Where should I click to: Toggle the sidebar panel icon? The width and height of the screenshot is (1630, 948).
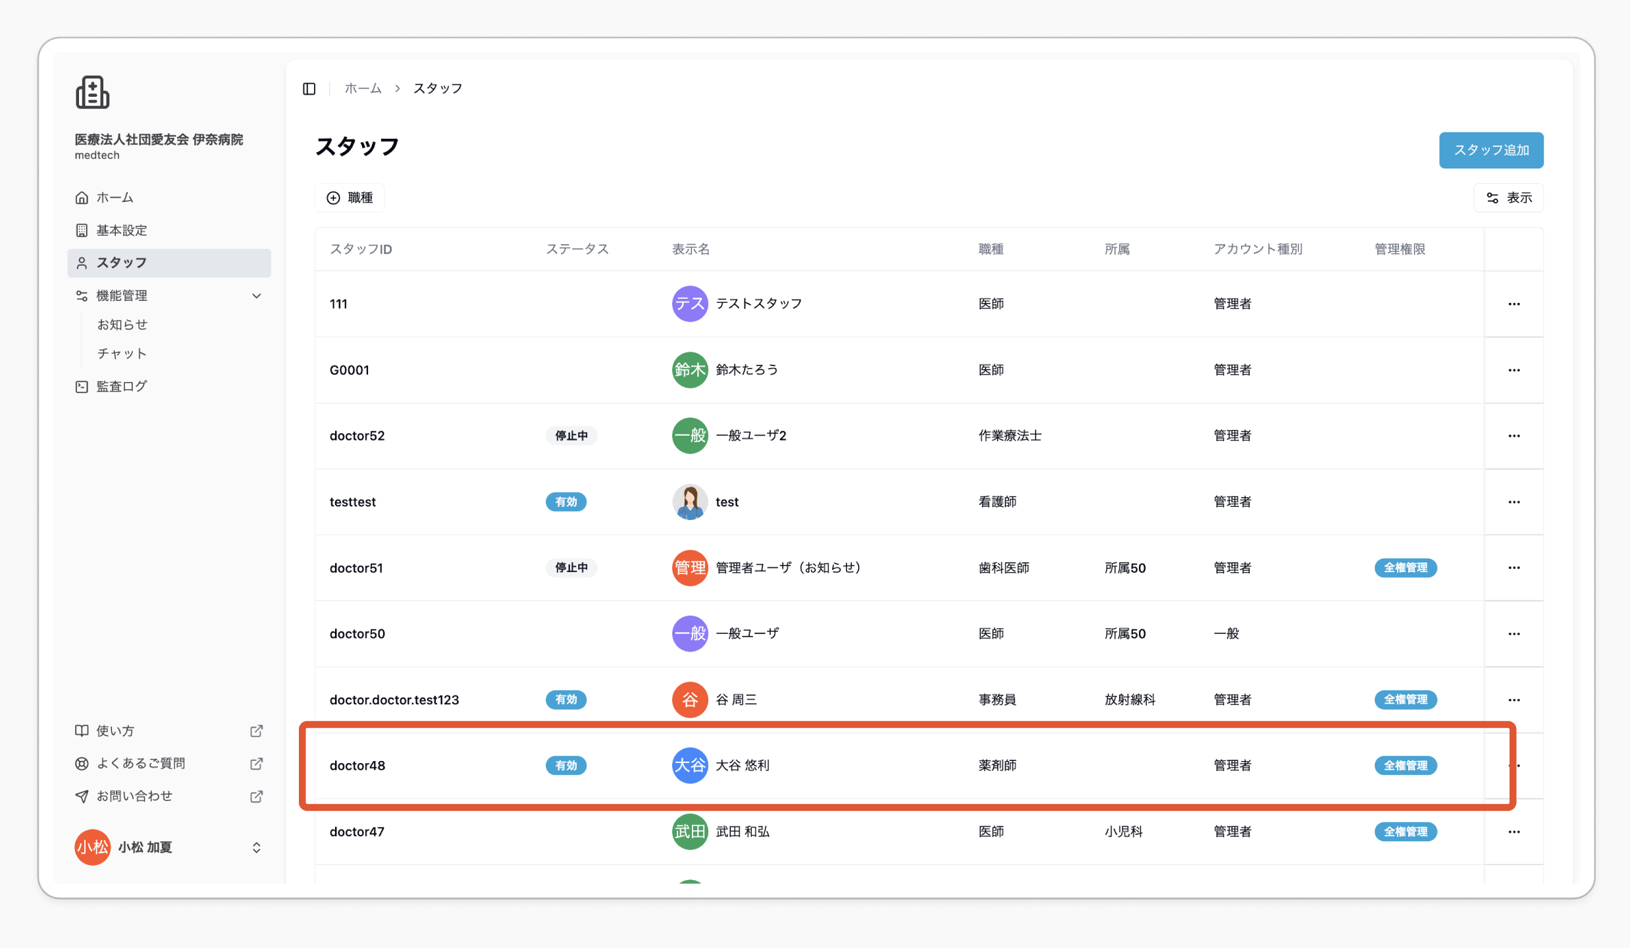pos(309,88)
